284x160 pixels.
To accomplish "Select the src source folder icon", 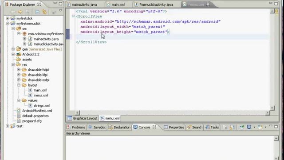I will pos(19,28).
